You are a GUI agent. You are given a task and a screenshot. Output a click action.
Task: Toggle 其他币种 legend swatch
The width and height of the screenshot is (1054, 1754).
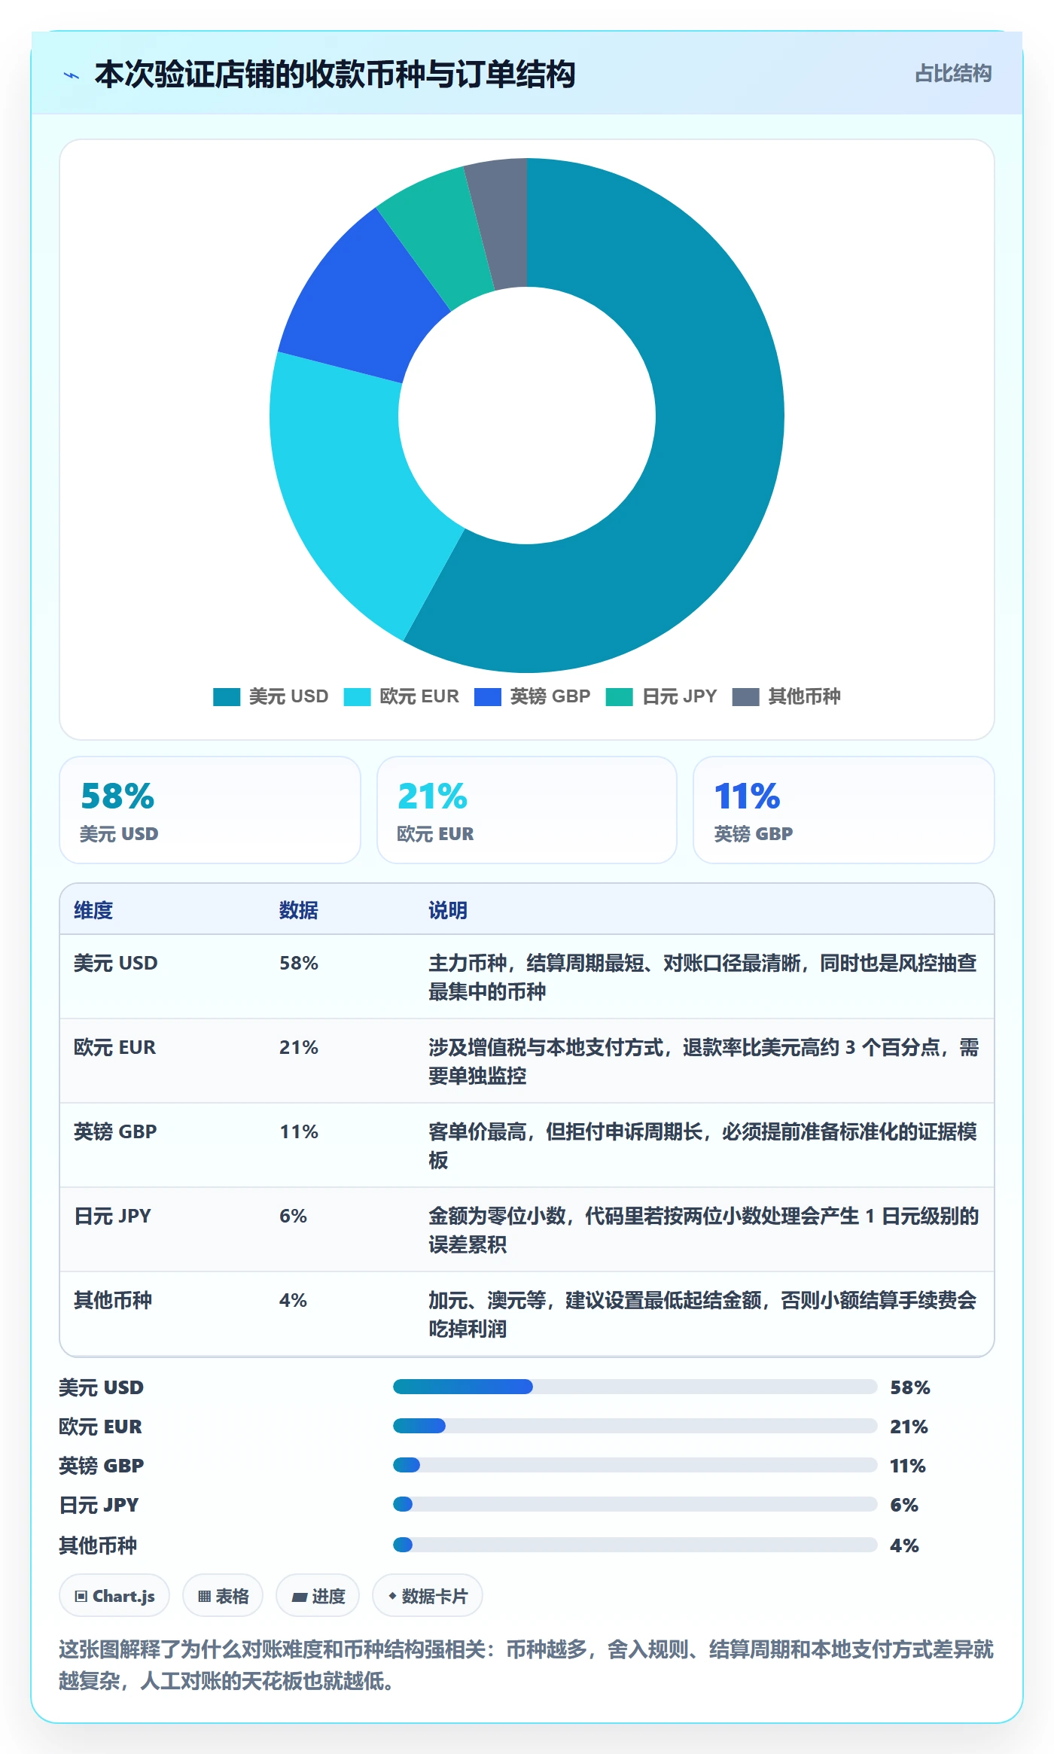pyautogui.click(x=745, y=696)
